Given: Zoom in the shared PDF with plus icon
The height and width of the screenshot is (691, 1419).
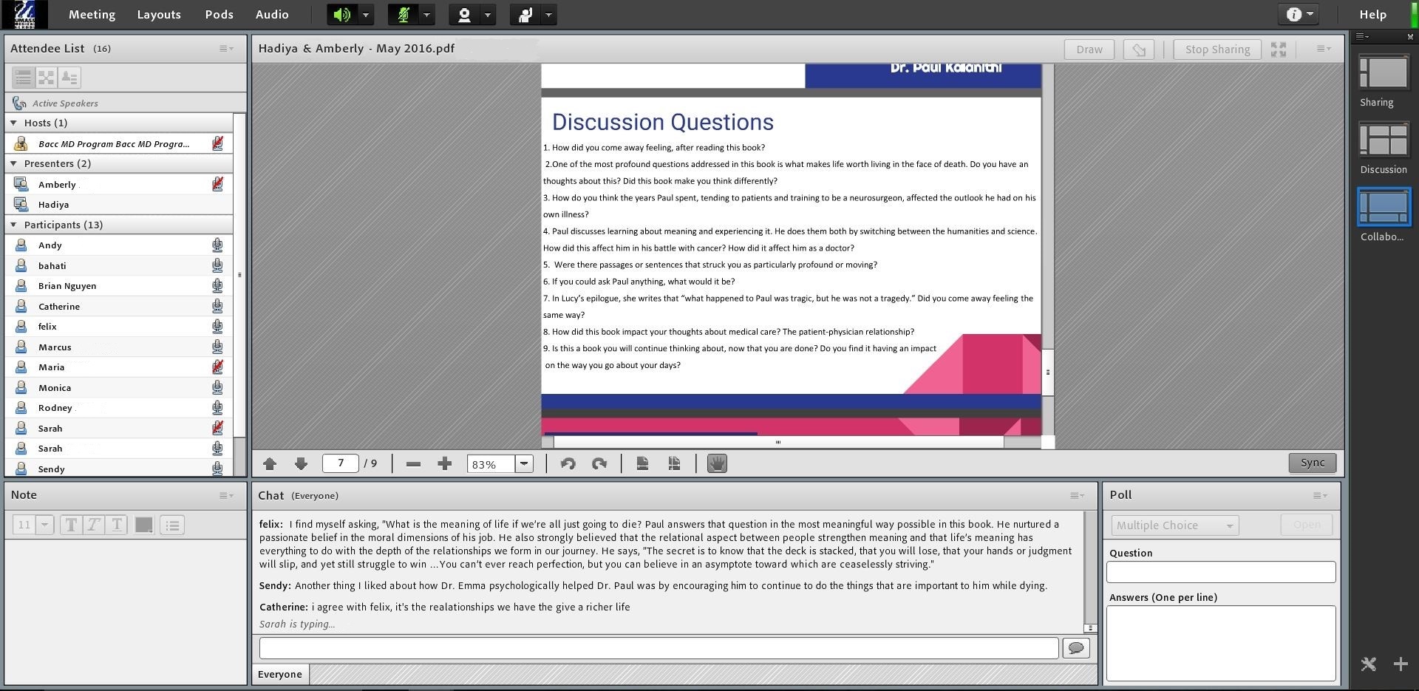Looking at the screenshot, I should pyautogui.click(x=444, y=463).
